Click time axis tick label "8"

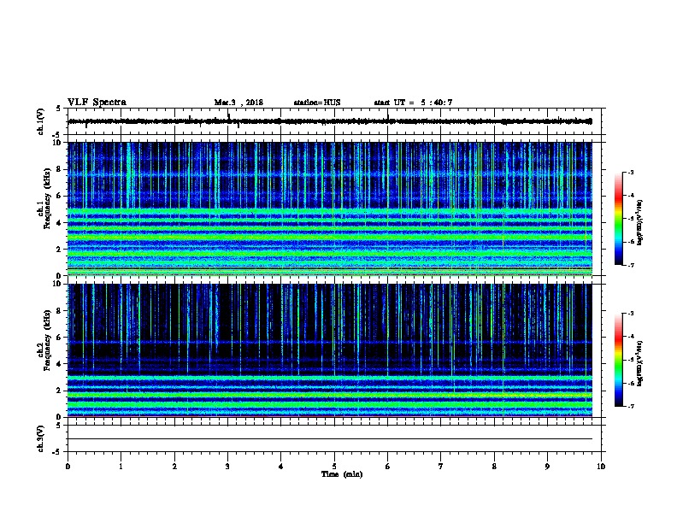pos(494,467)
